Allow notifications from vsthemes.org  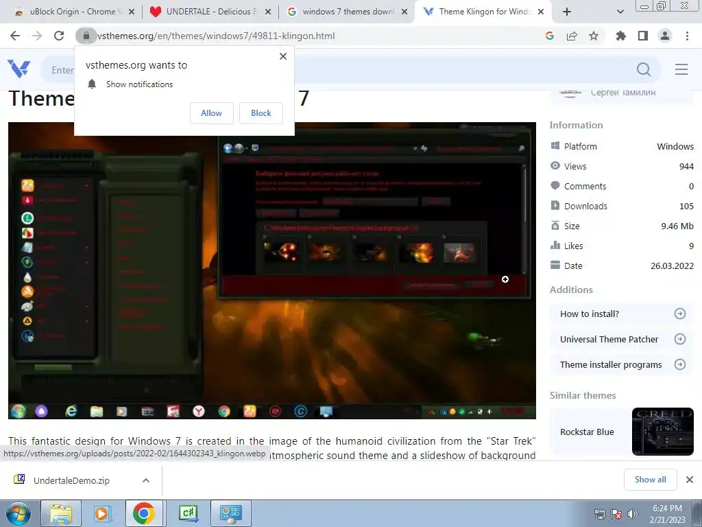point(211,113)
